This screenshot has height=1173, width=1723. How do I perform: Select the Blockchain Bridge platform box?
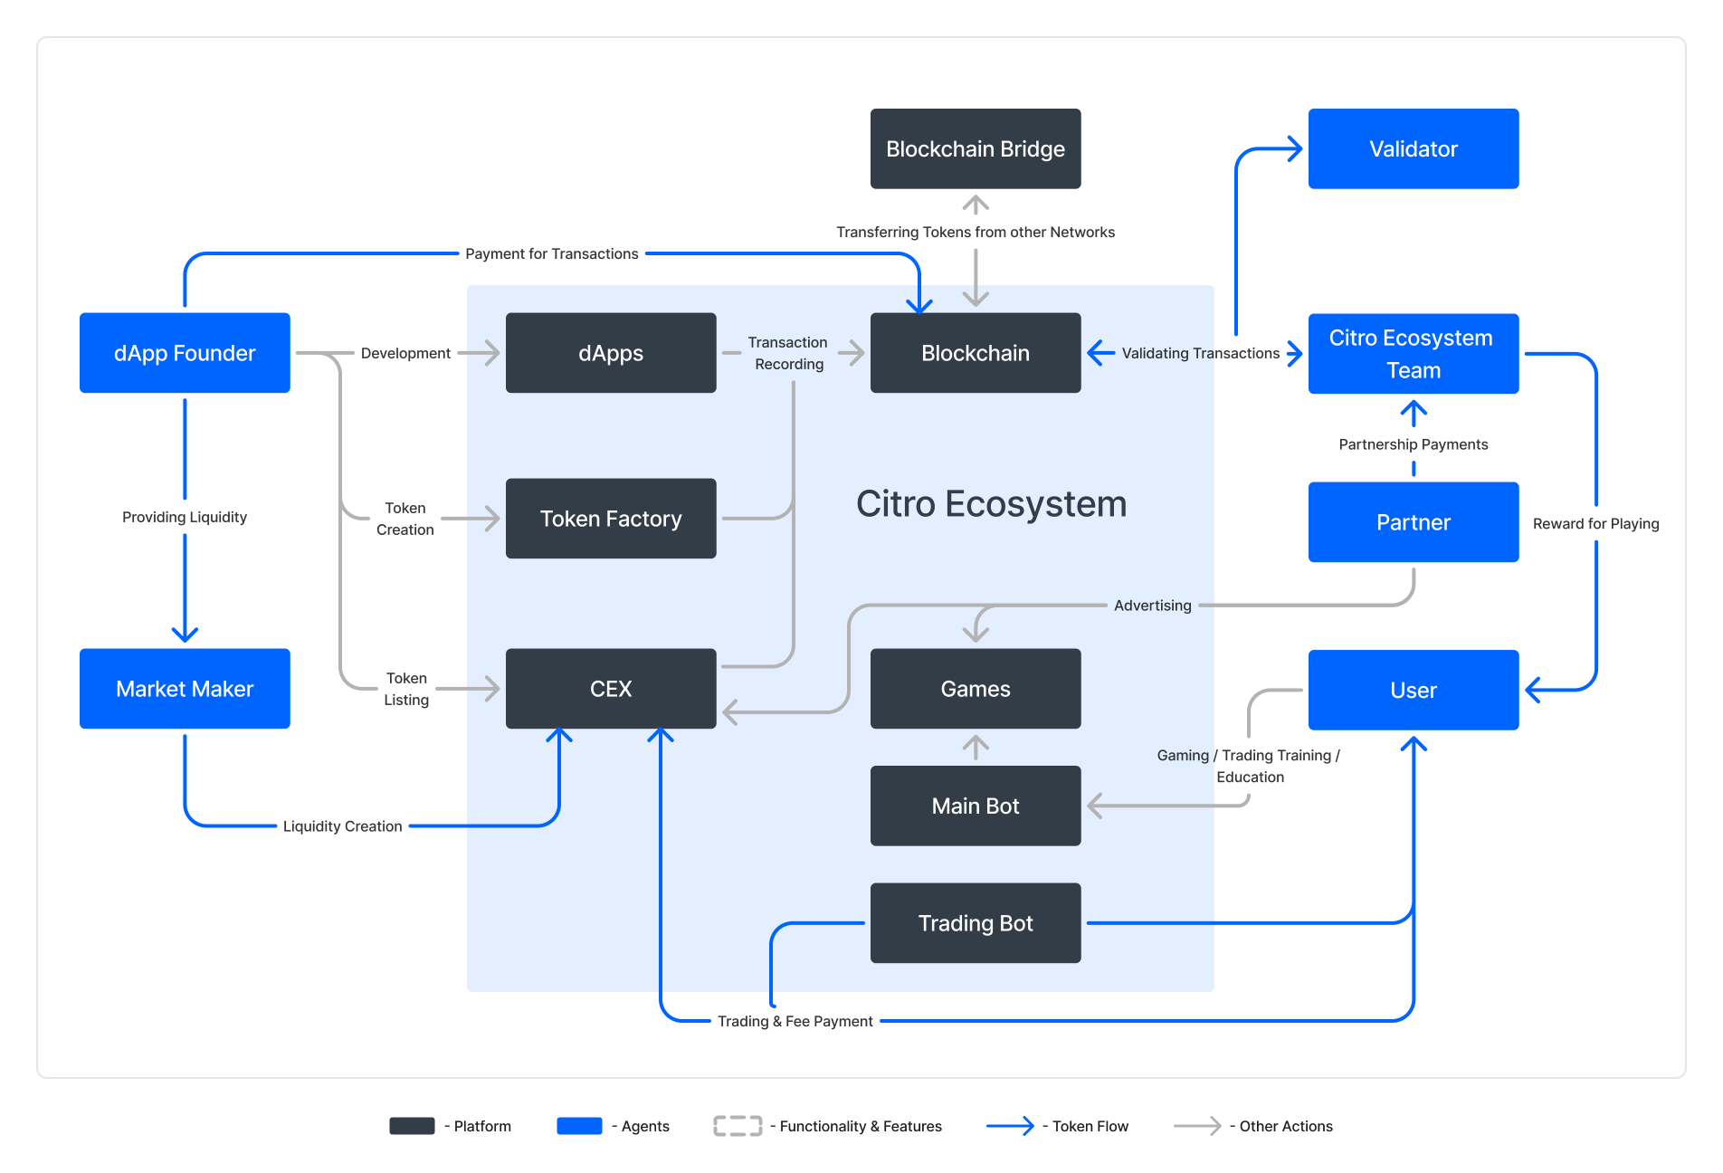pyautogui.click(x=975, y=149)
